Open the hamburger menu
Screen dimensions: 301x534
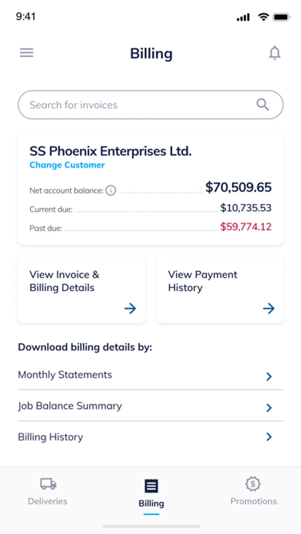click(26, 53)
